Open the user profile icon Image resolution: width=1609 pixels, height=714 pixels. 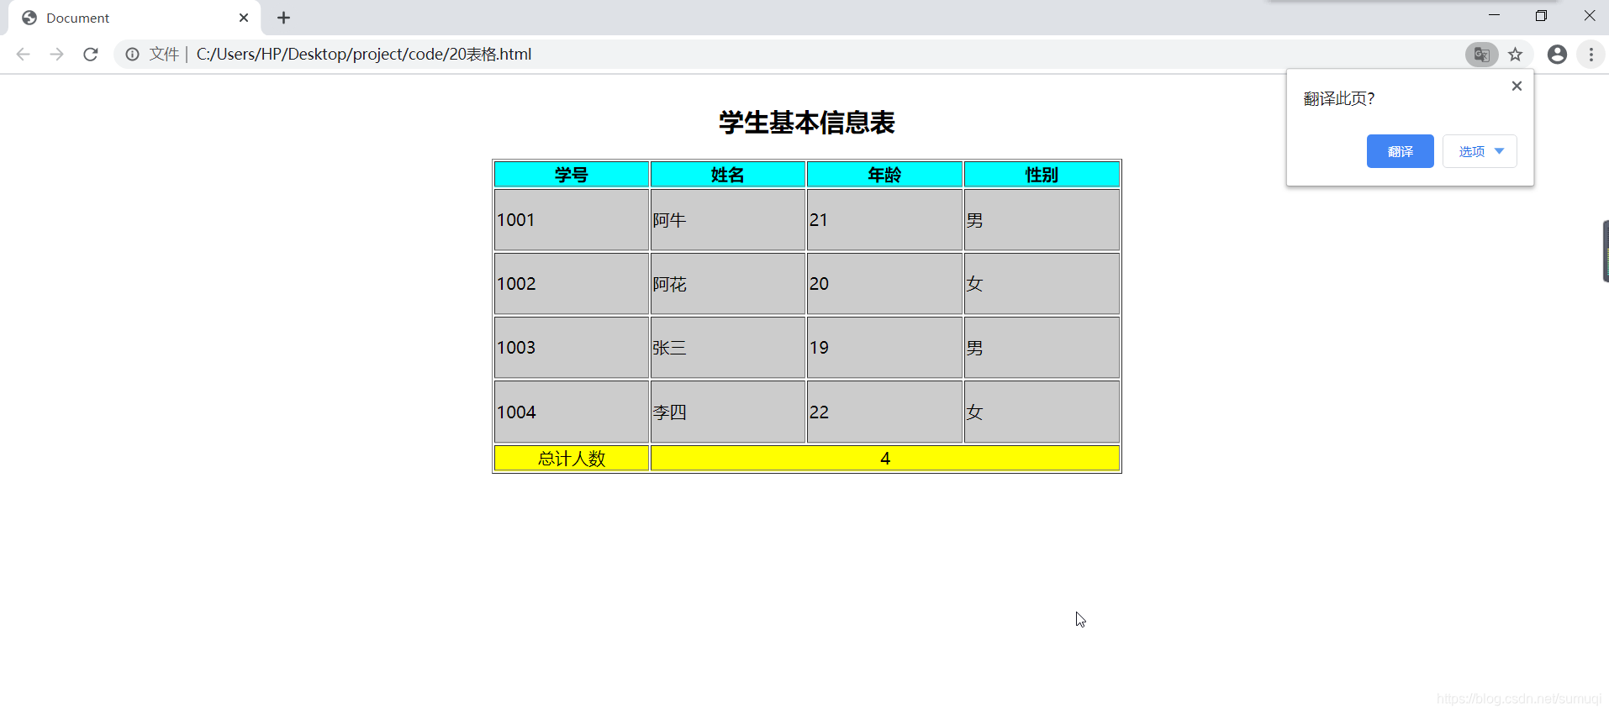pos(1557,55)
